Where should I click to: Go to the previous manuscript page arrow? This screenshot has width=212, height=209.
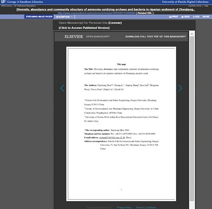coord(62,88)
